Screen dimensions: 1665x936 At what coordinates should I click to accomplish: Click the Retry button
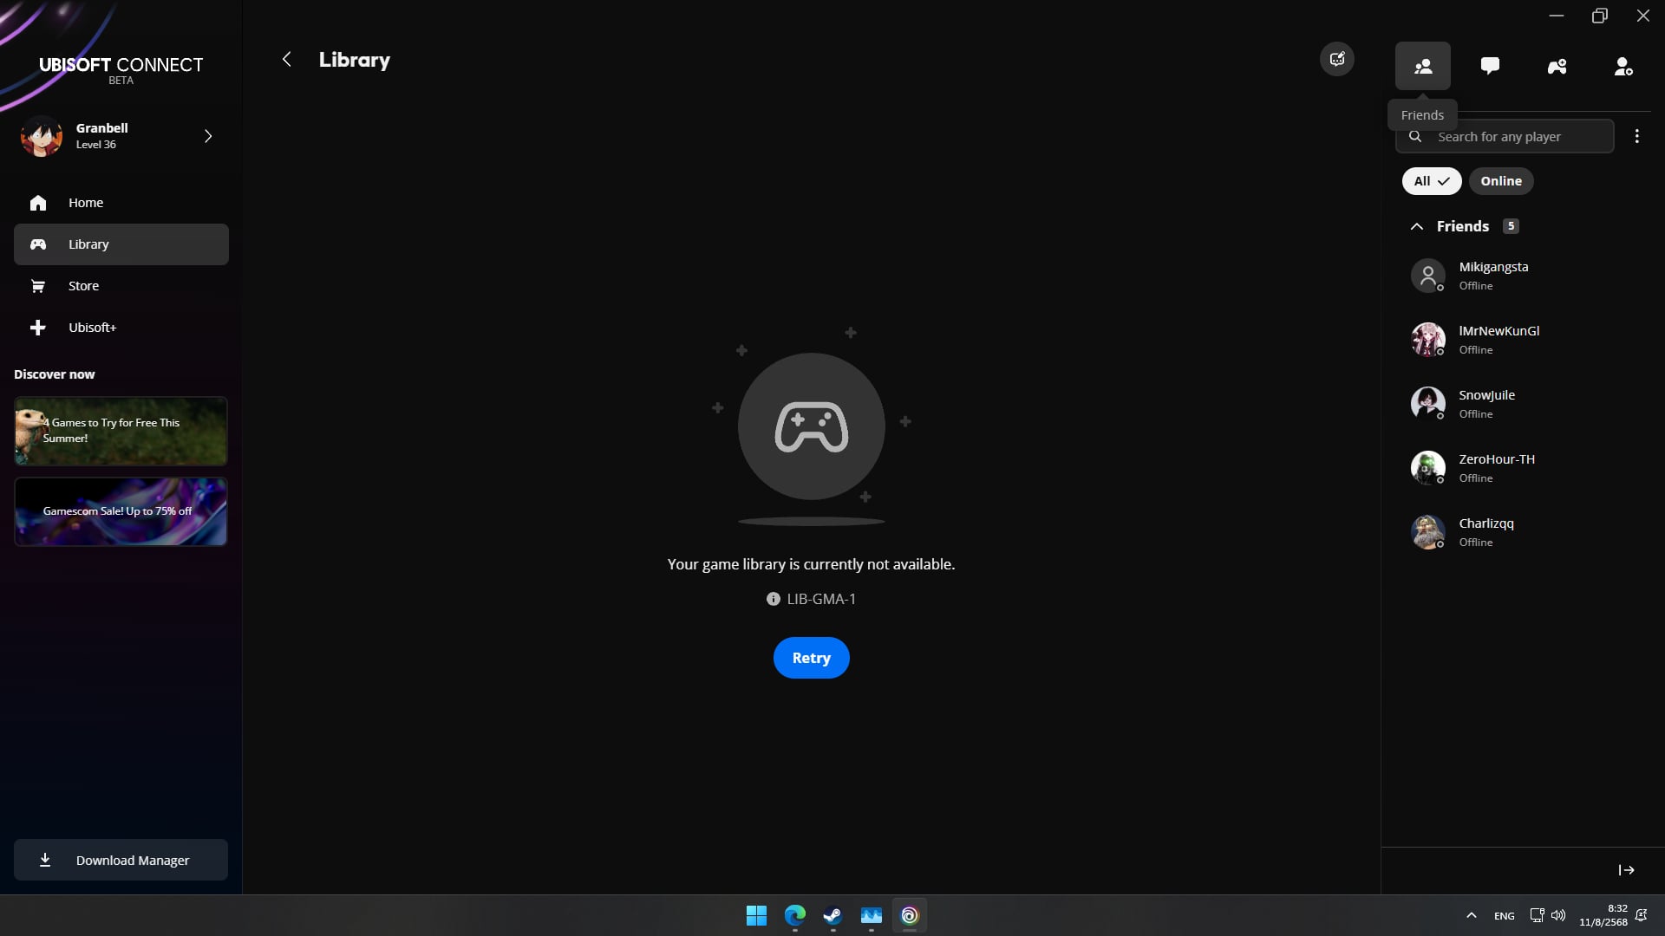pos(811,658)
